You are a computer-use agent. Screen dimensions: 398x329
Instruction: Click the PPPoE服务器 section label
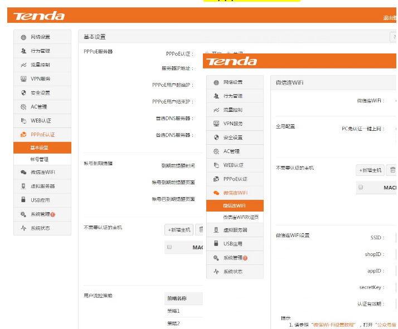click(x=98, y=52)
